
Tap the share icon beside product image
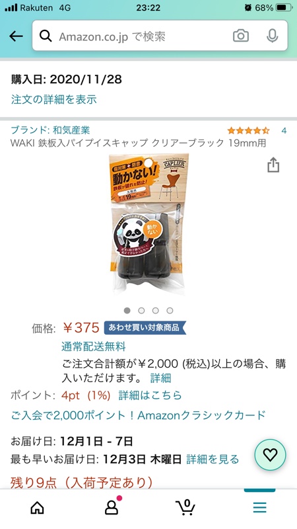273,165
